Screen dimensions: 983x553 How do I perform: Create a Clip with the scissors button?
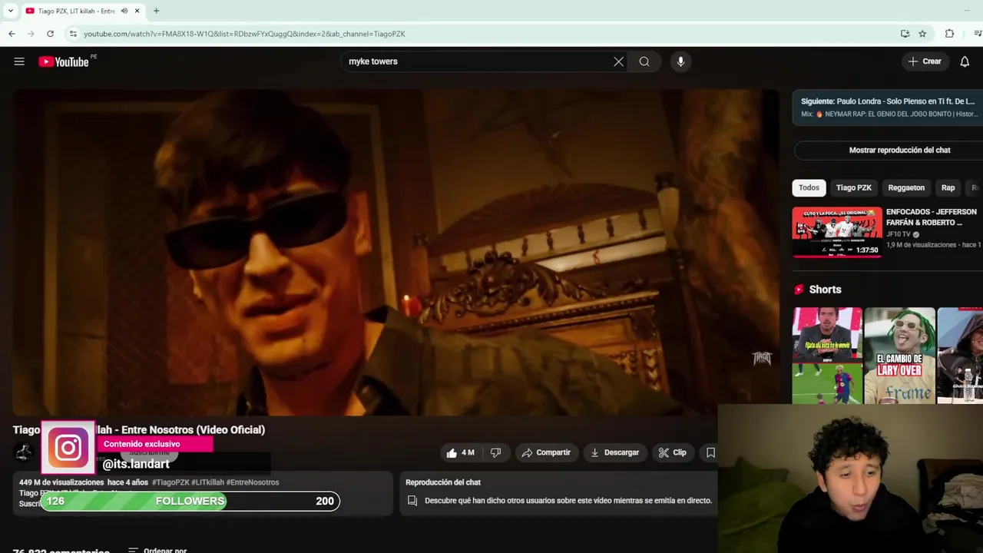pos(672,452)
